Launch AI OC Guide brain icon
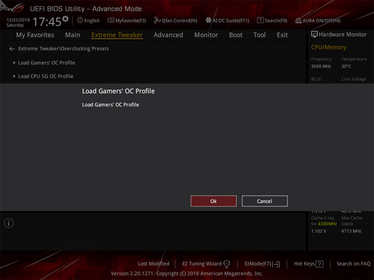The image size is (374, 280). point(208,20)
